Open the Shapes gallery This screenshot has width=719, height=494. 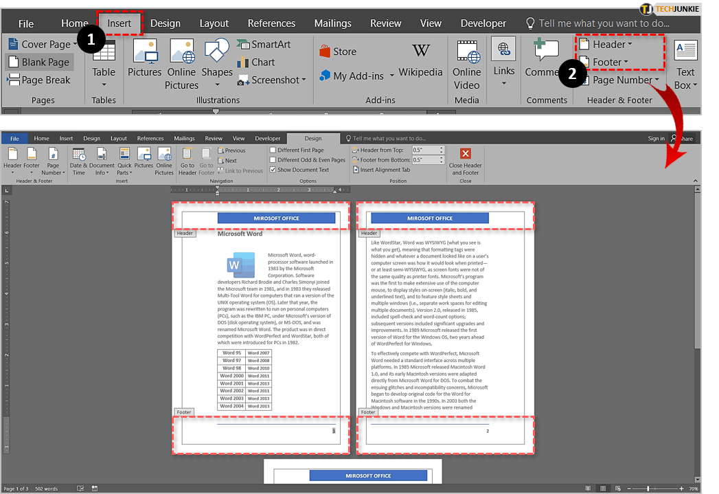pyautogui.click(x=217, y=58)
